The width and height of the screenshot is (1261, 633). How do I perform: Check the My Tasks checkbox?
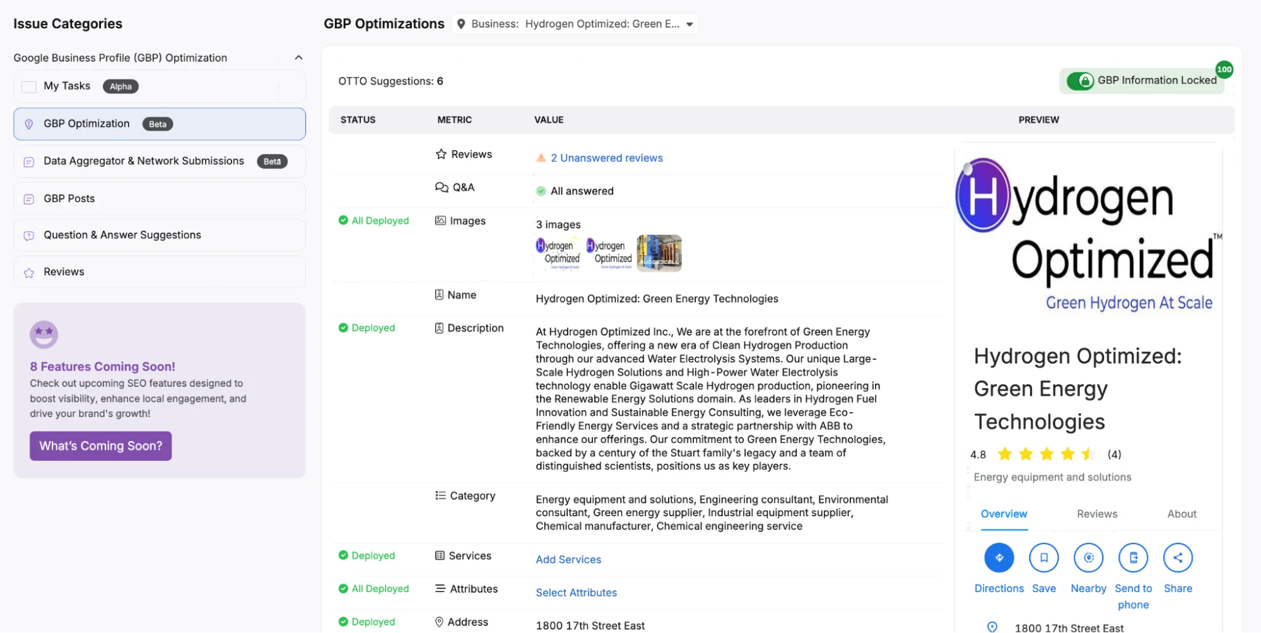click(x=29, y=86)
